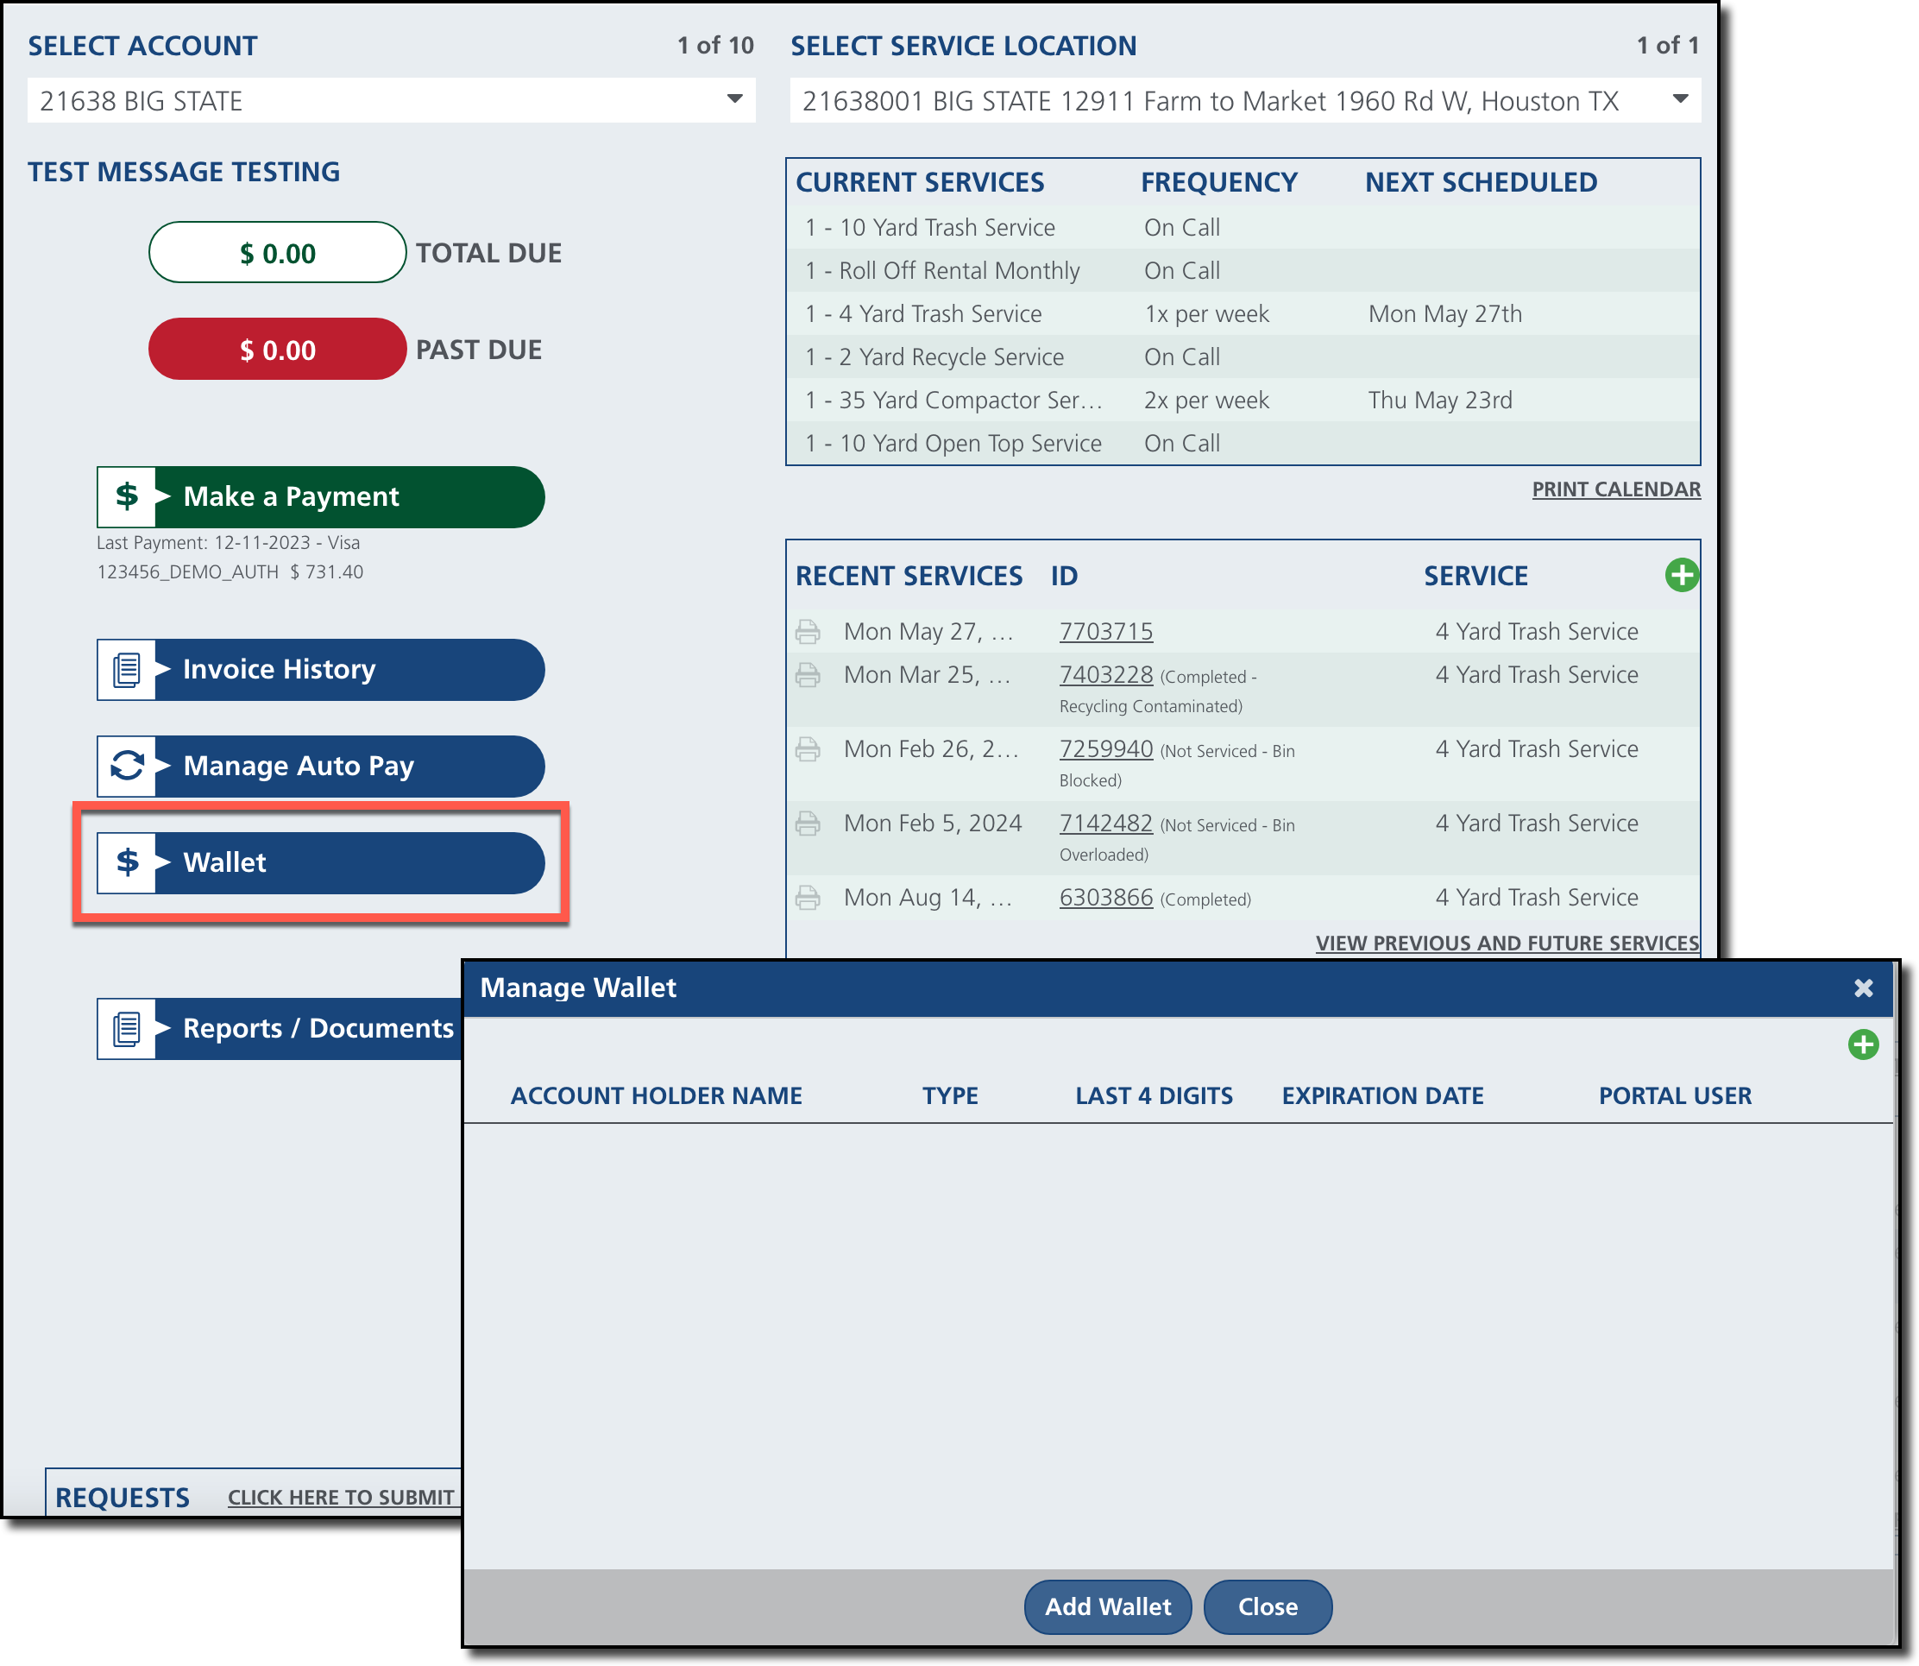Click View Previous and Future Services link
The height and width of the screenshot is (1666, 1919).
point(1507,943)
